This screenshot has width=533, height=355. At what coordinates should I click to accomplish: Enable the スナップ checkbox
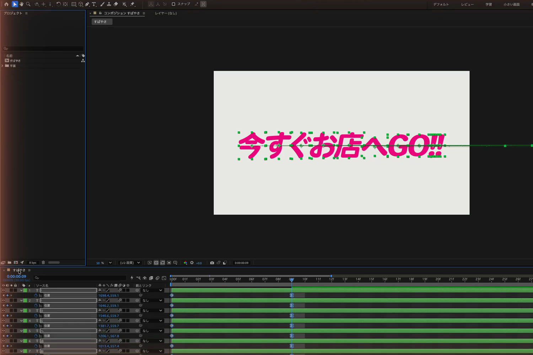click(173, 4)
